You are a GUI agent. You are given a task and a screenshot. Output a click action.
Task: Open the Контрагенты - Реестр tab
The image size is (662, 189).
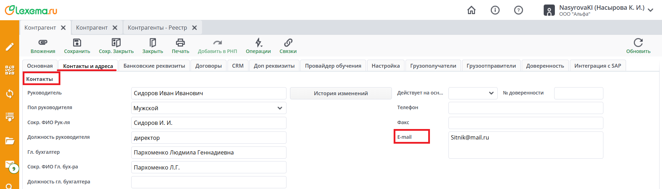click(157, 28)
